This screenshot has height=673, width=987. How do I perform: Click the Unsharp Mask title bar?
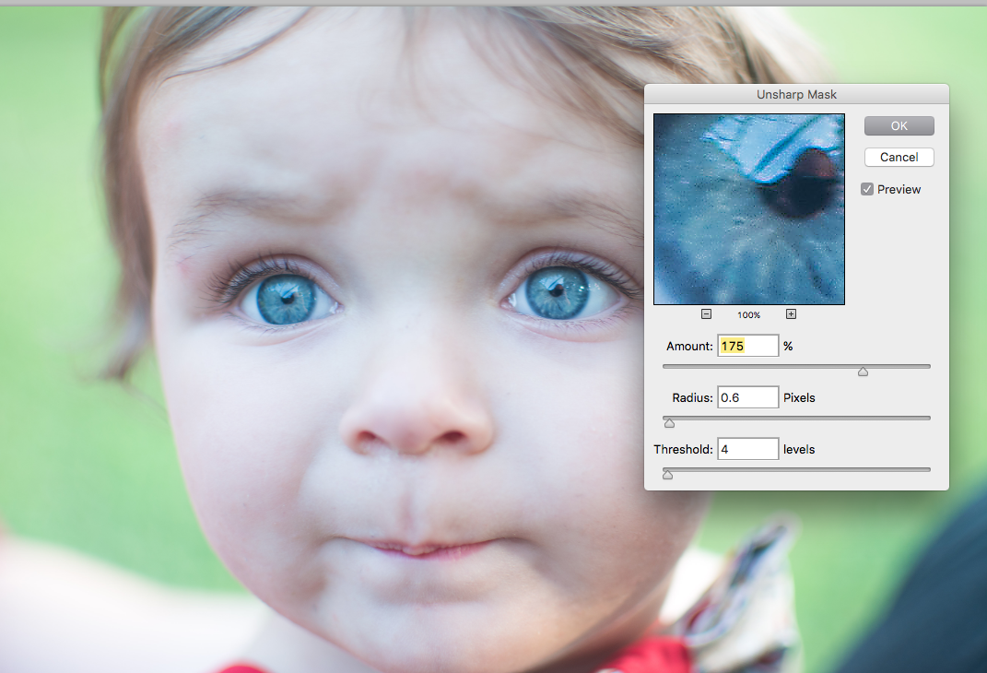(796, 94)
